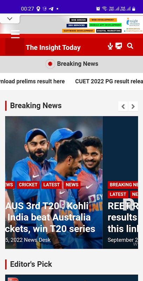Go to The Insight Today homepage title
The image size is (143, 281).
pos(53,47)
